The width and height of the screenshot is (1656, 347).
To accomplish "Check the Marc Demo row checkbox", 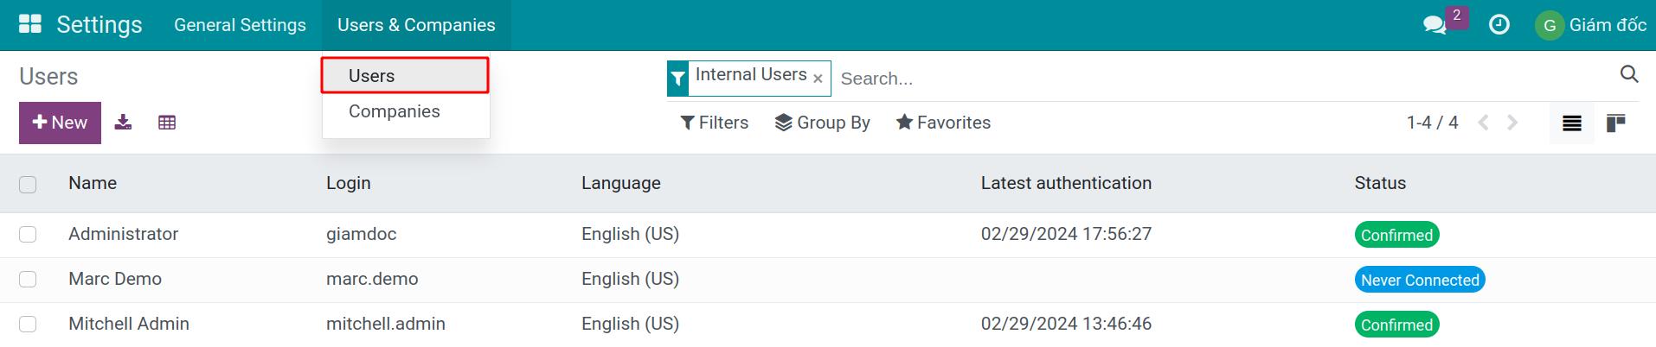I will click(28, 279).
